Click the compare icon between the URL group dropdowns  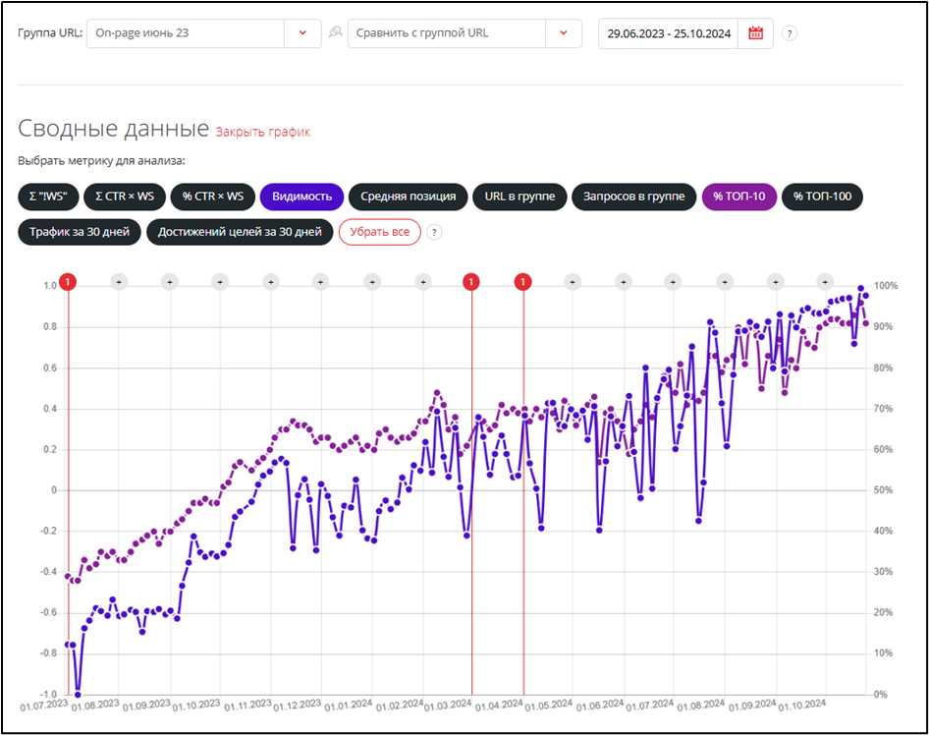click(335, 33)
